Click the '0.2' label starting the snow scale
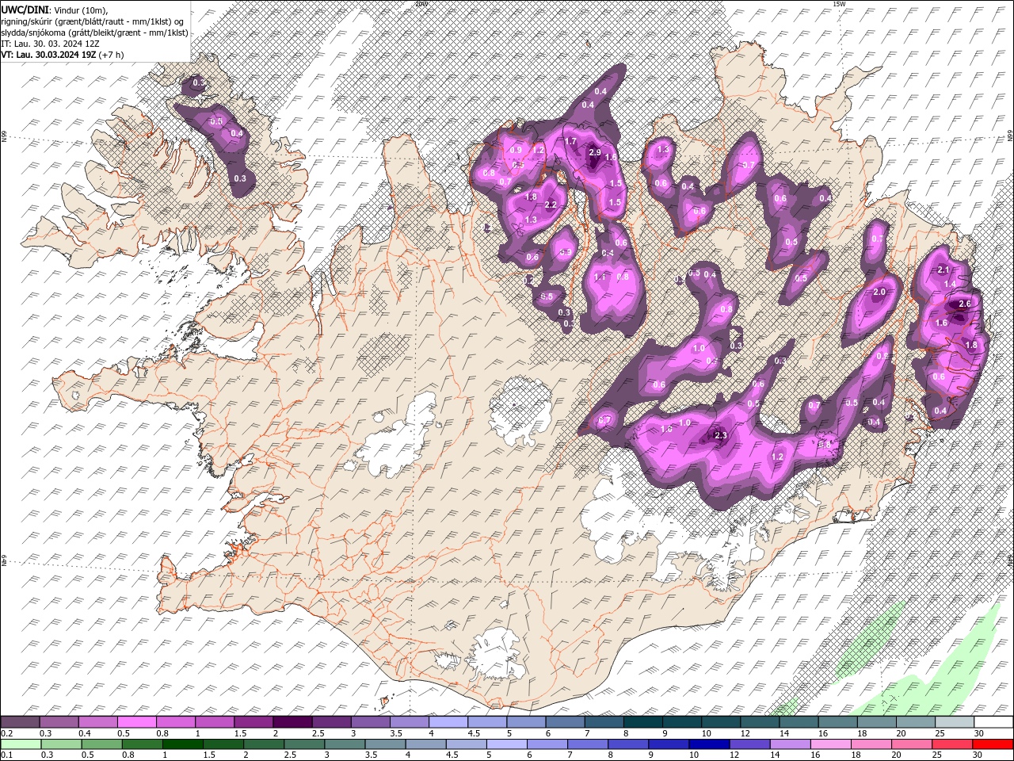 (6, 733)
